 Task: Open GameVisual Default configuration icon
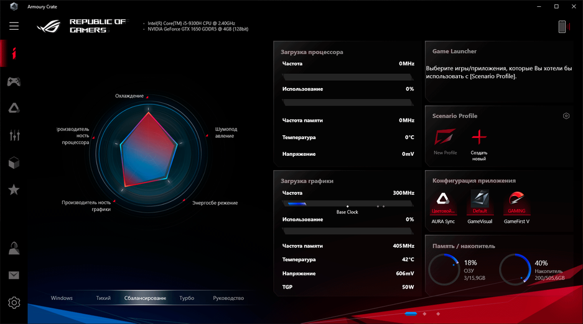coord(480,202)
